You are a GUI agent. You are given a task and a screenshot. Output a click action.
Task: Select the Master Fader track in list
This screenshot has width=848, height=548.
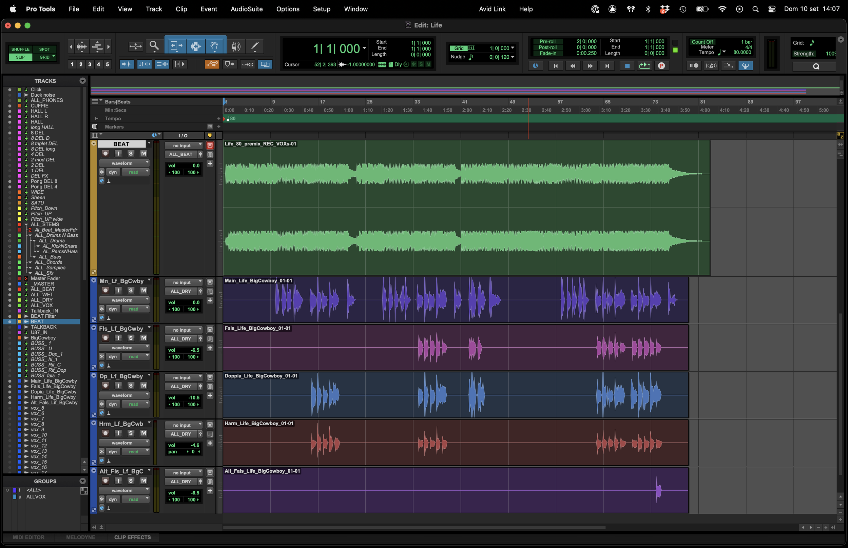[x=45, y=279]
